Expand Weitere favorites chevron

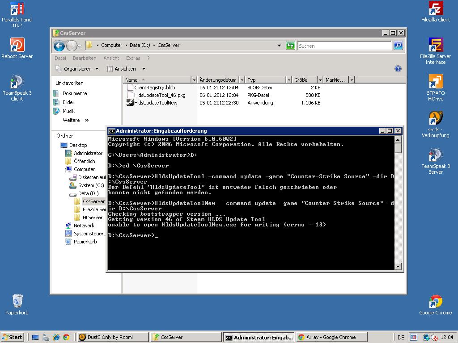[x=87, y=120]
